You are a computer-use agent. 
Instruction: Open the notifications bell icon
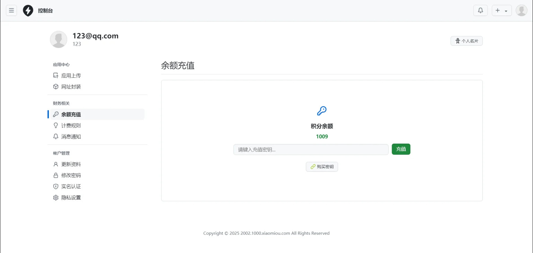pyautogui.click(x=480, y=10)
